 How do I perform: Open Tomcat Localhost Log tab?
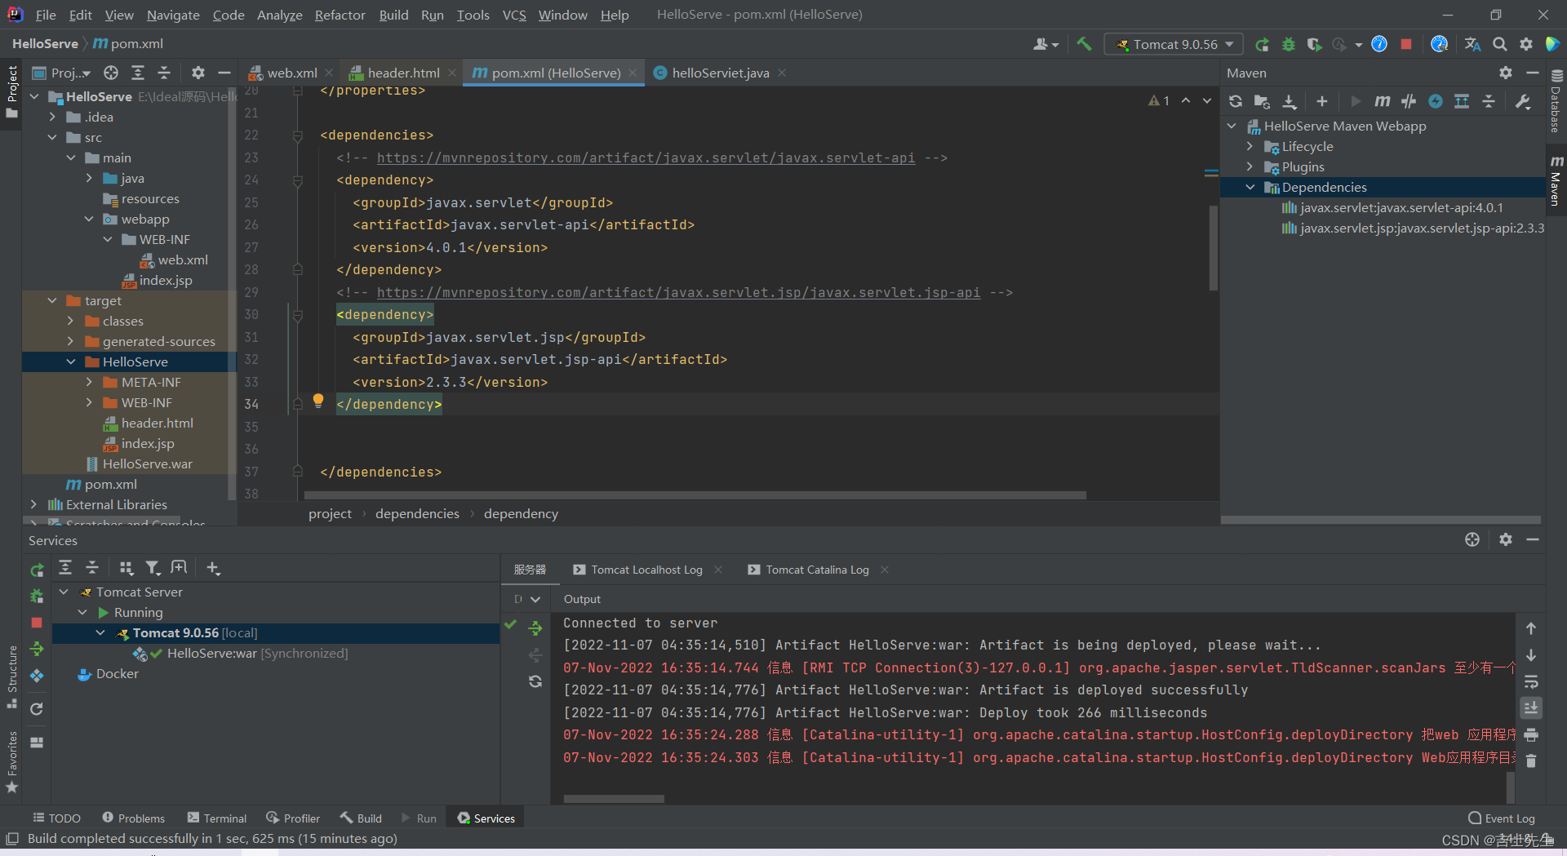646,570
